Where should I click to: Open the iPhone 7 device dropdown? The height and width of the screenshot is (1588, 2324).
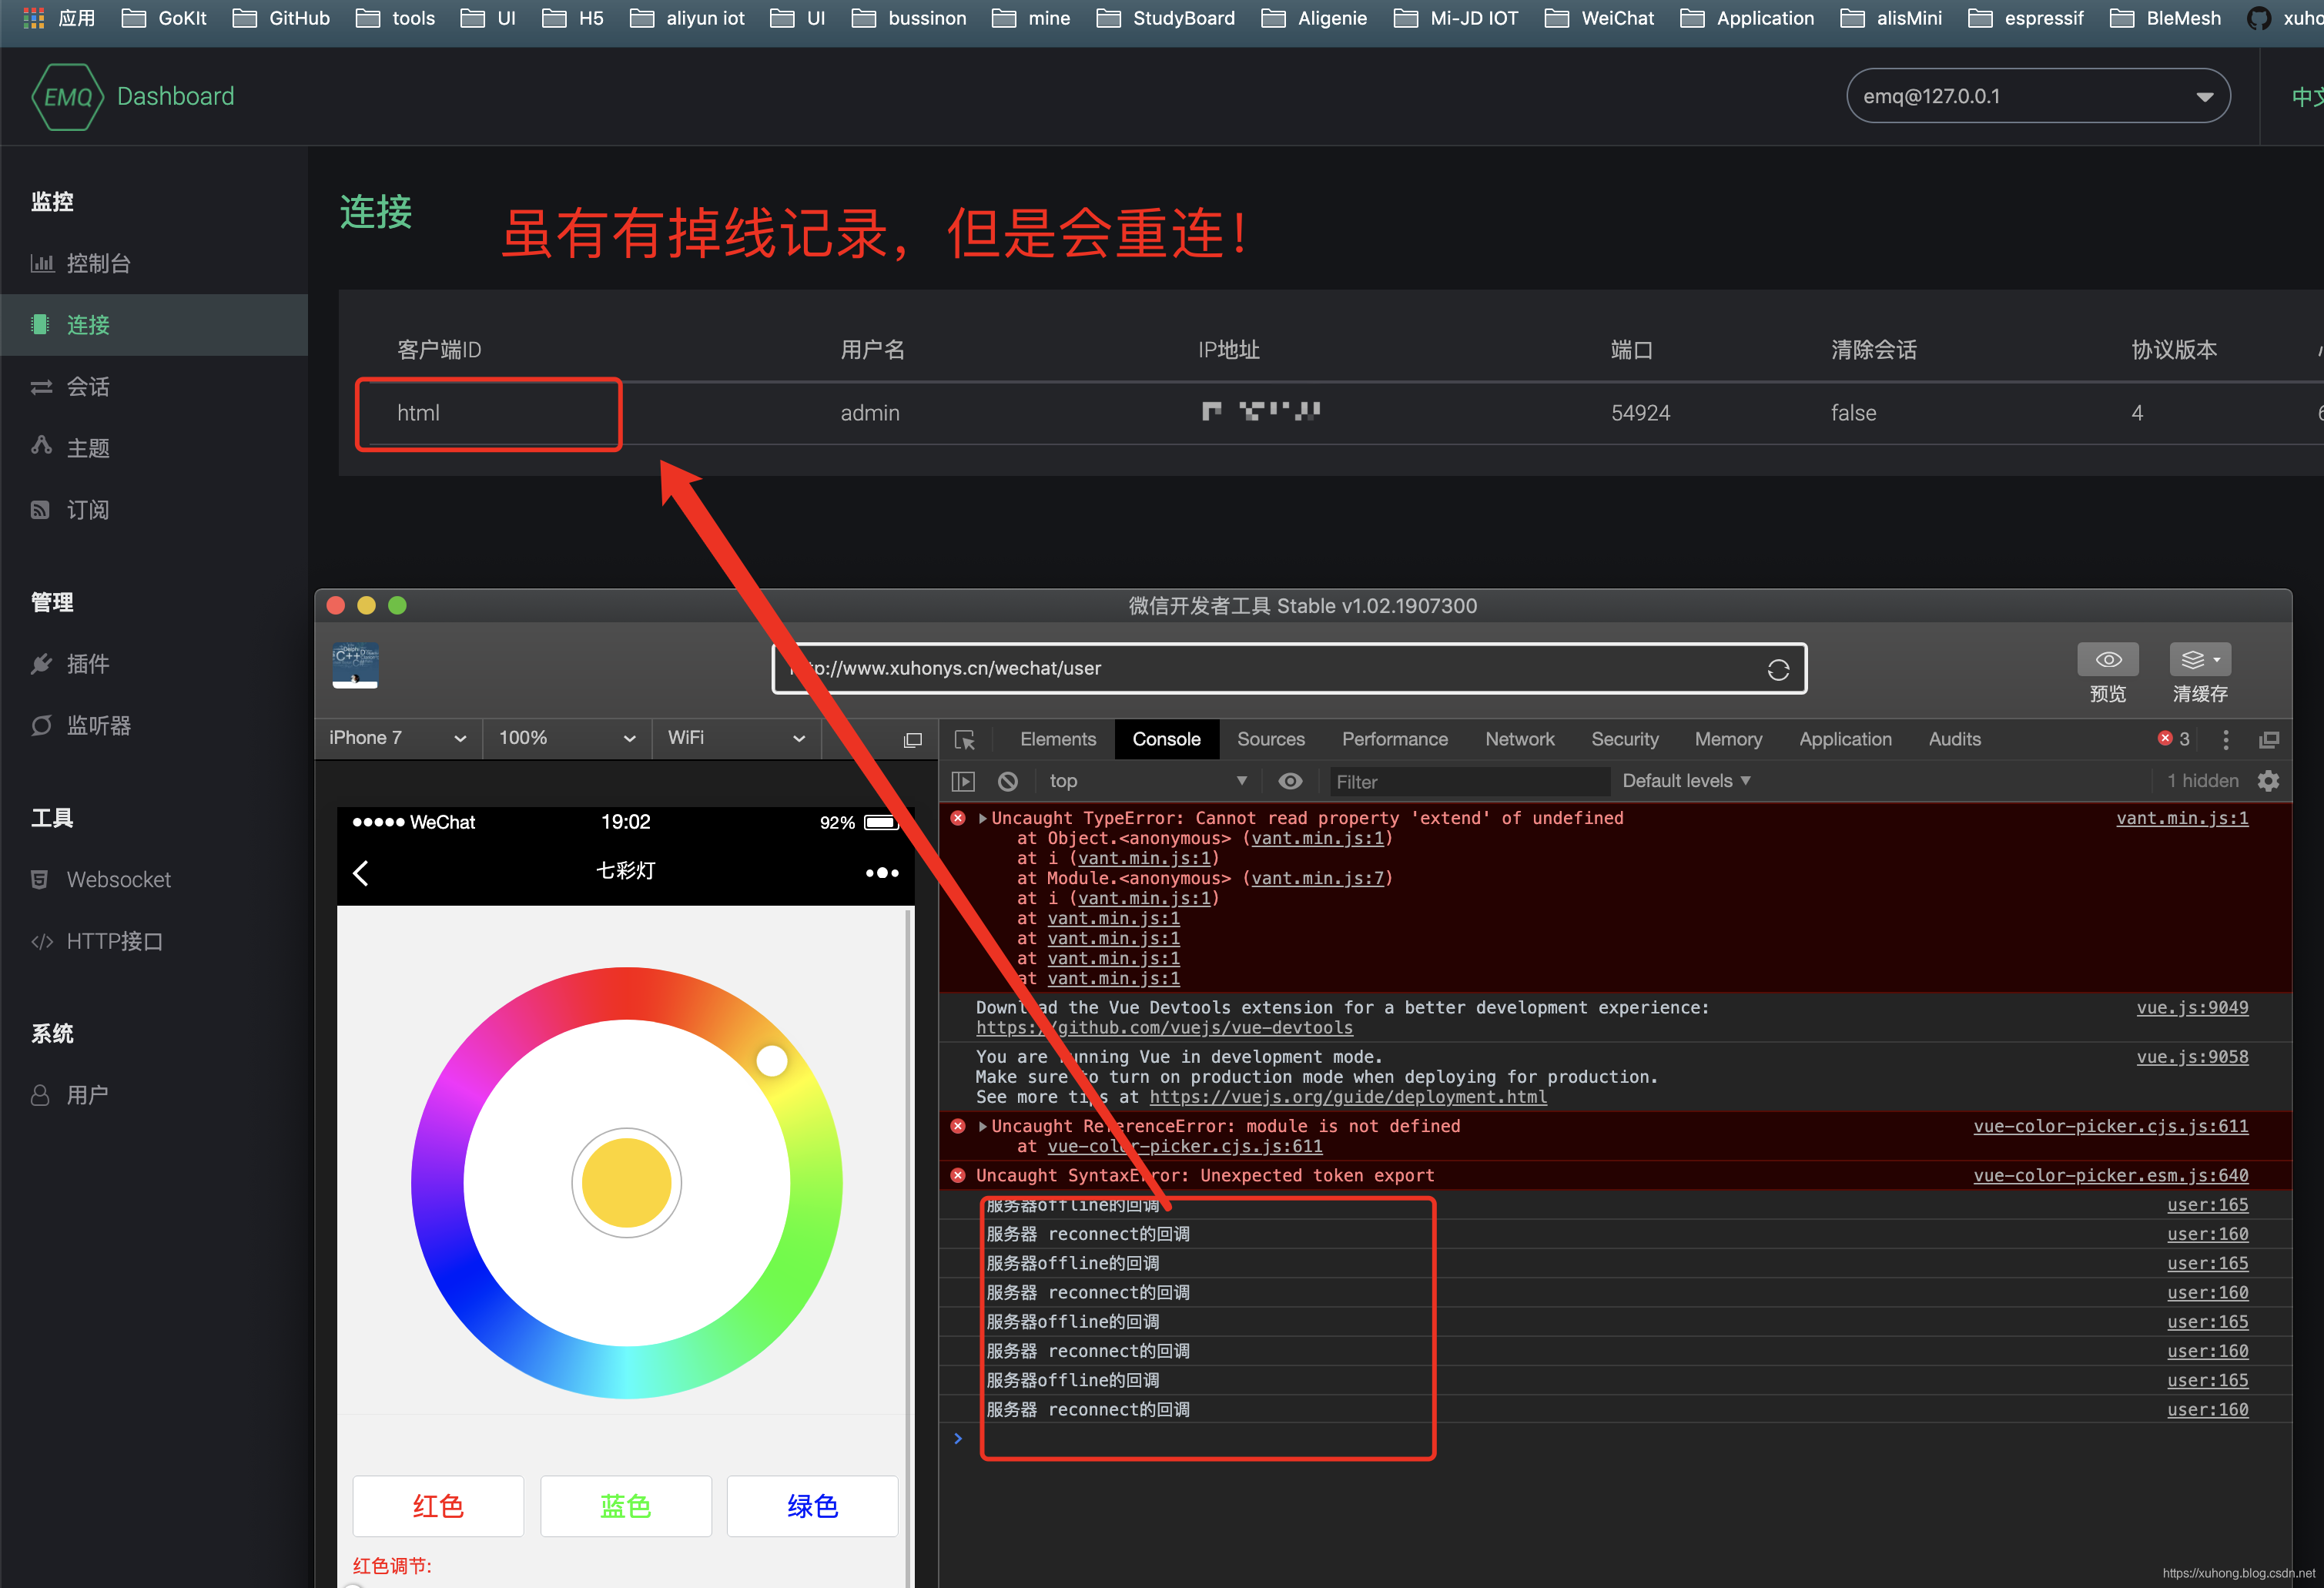pyautogui.click(x=397, y=738)
